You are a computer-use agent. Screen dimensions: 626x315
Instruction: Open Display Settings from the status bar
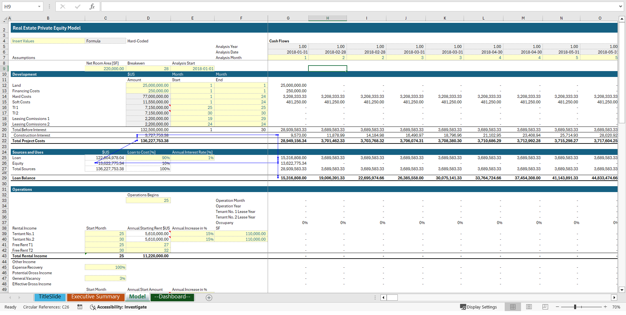coord(479,307)
